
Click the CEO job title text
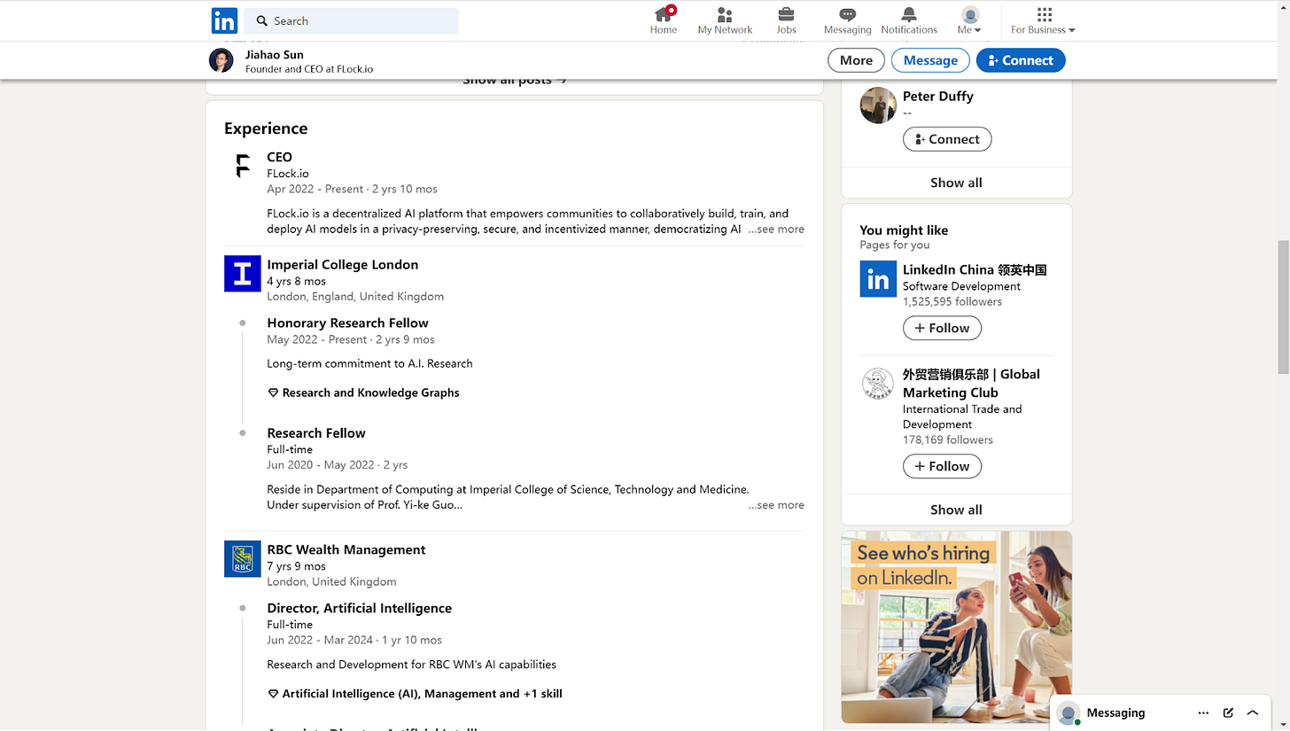pyautogui.click(x=279, y=157)
